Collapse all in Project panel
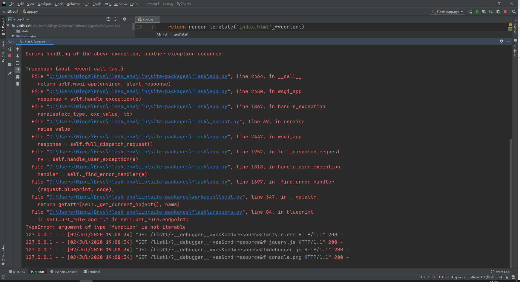Screen dimensions: 520x282 (x=115, y=19)
